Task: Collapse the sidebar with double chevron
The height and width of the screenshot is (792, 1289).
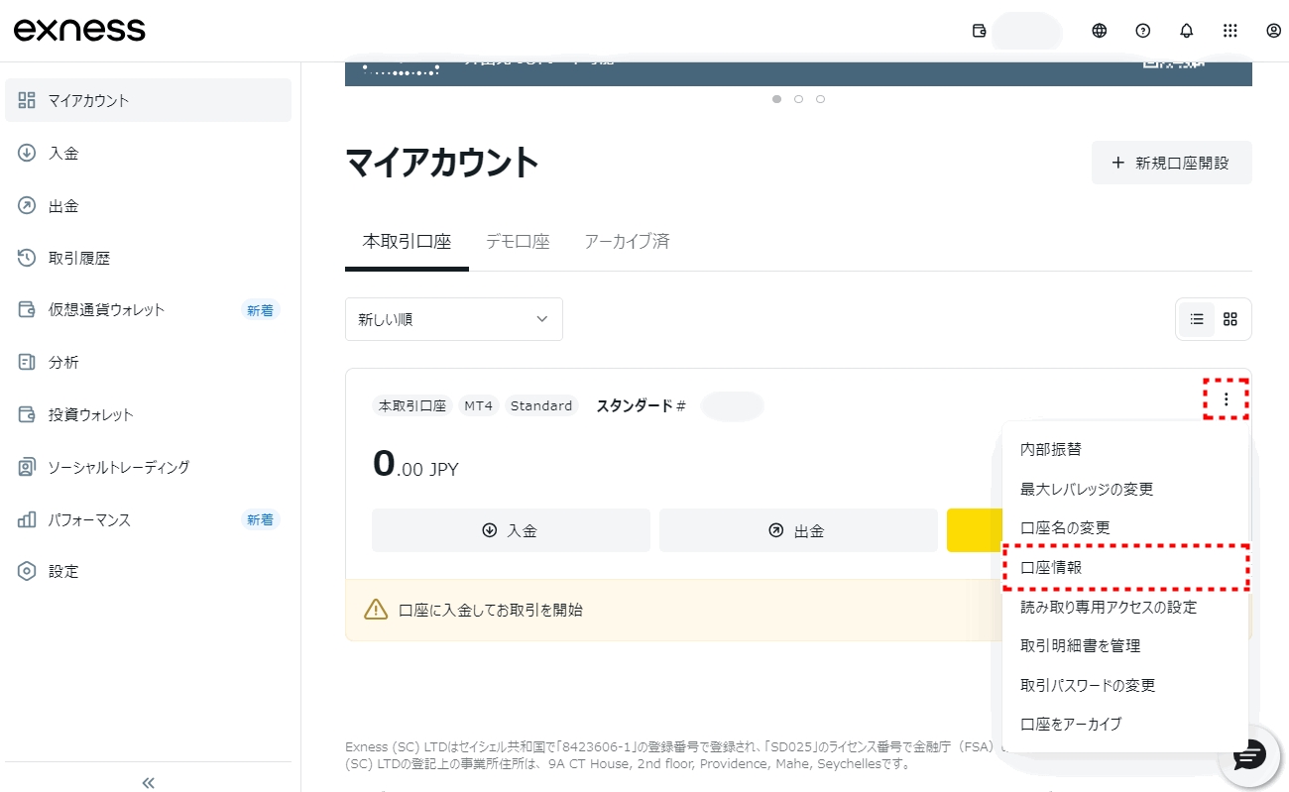Action: click(149, 783)
